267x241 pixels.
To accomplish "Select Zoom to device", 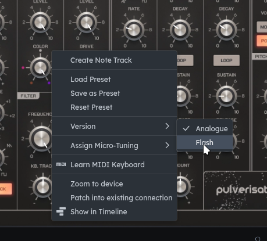I will (x=114, y=184).
